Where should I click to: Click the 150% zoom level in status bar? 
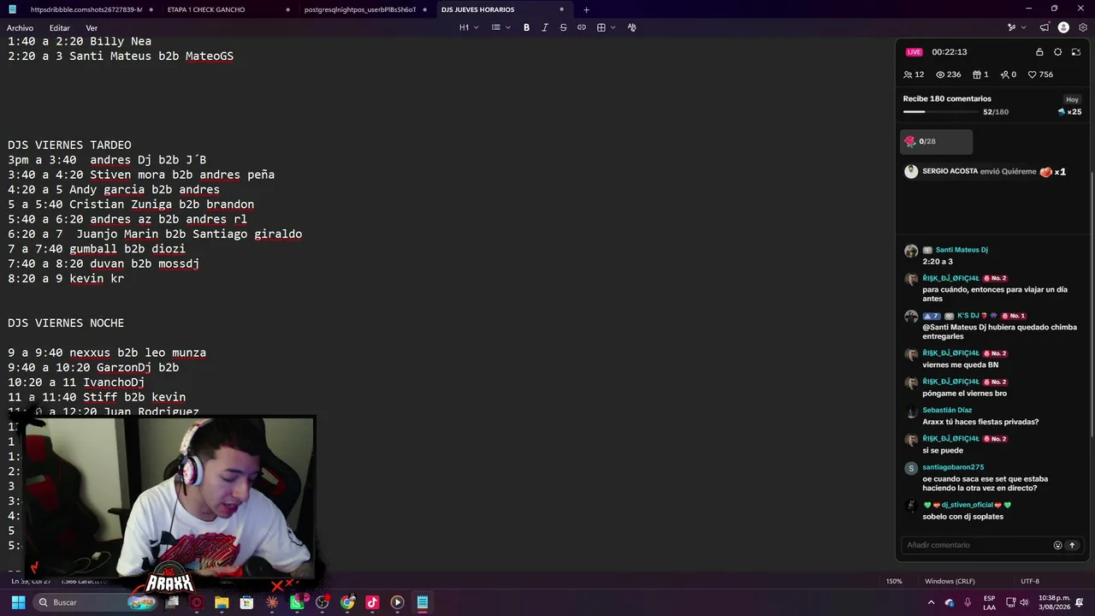point(894,581)
